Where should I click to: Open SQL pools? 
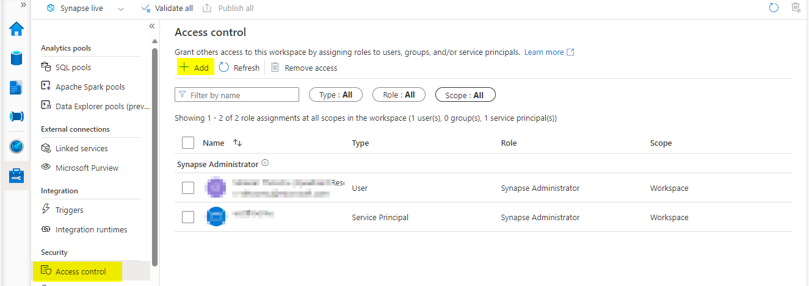[73, 68]
